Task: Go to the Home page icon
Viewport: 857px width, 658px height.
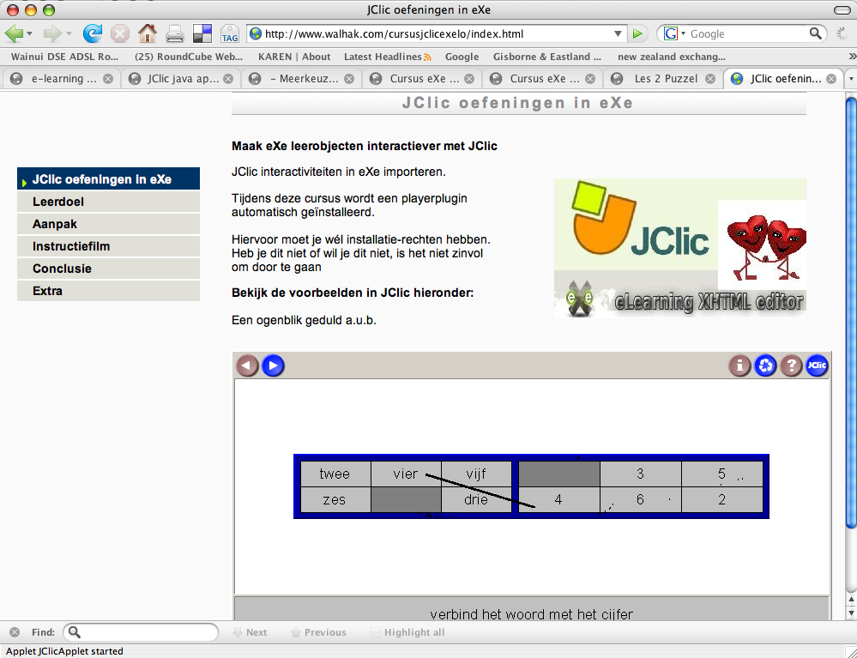Action: 147,33
